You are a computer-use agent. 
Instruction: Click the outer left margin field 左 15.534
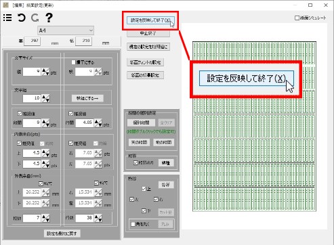[x=85, y=203]
